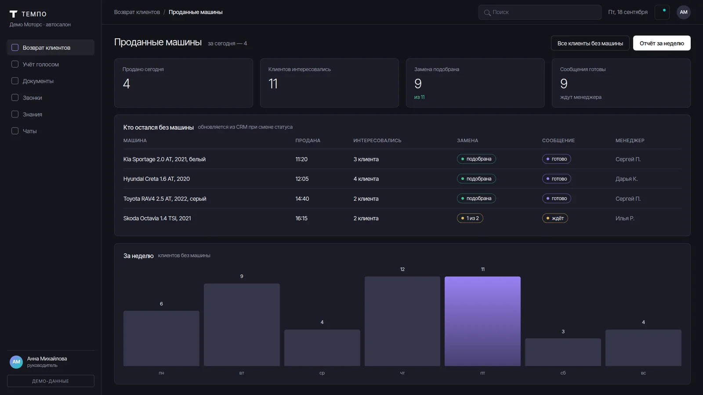Click the Sunday (вс) chart bar
This screenshot has width=703, height=395.
[643, 348]
